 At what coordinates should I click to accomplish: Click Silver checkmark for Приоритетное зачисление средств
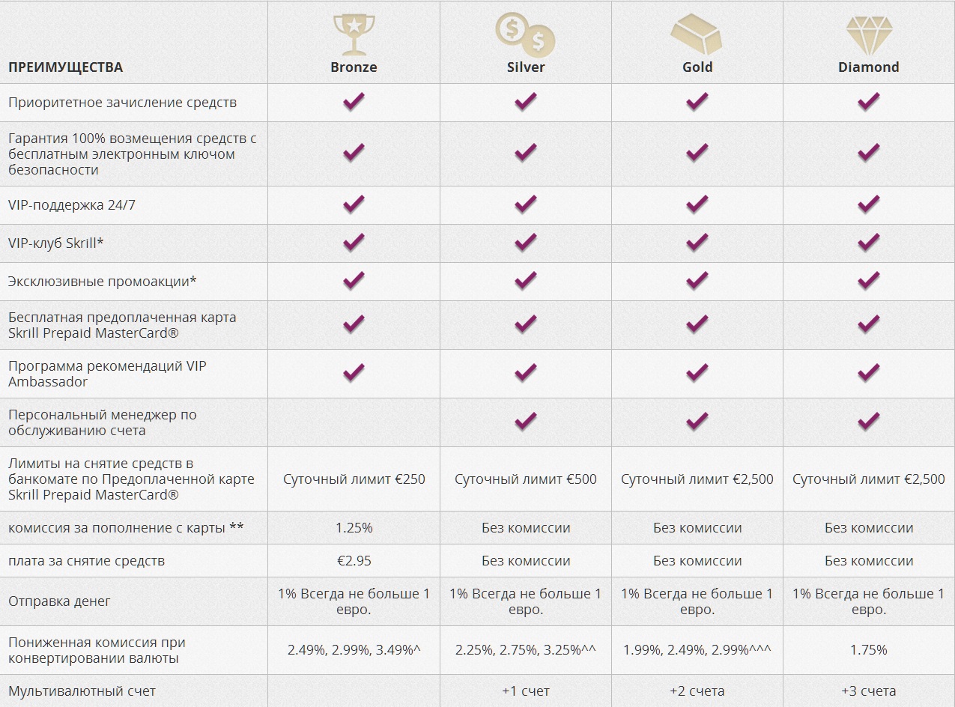click(525, 102)
